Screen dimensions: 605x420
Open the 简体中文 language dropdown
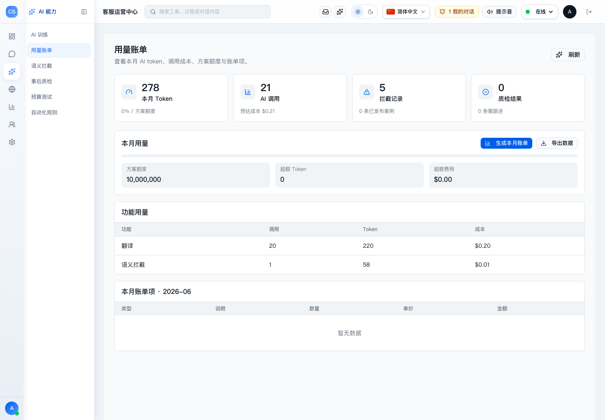click(x=406, y=12)
